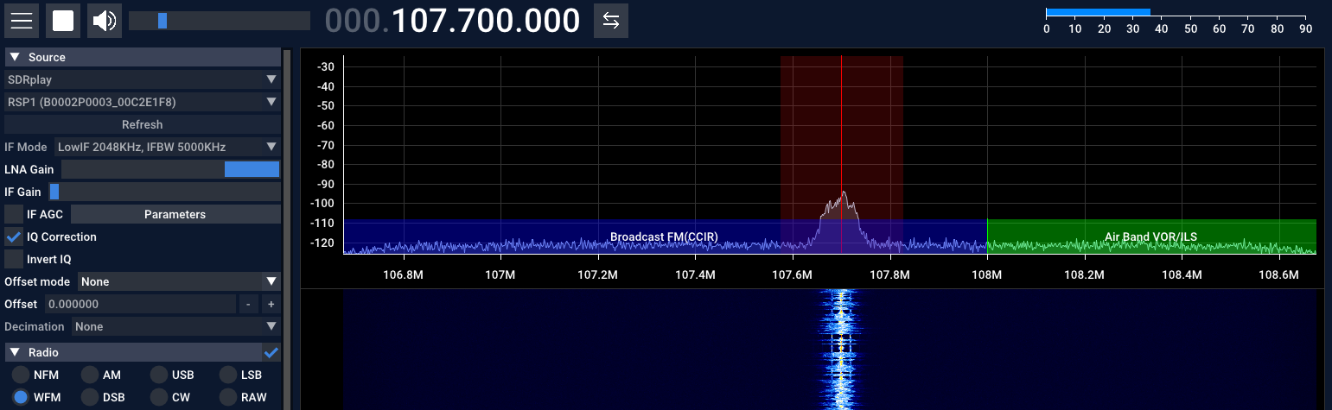Adjust the LNA Gain slider
Screen dimensions: 1332x410
[x=170, y=169]
